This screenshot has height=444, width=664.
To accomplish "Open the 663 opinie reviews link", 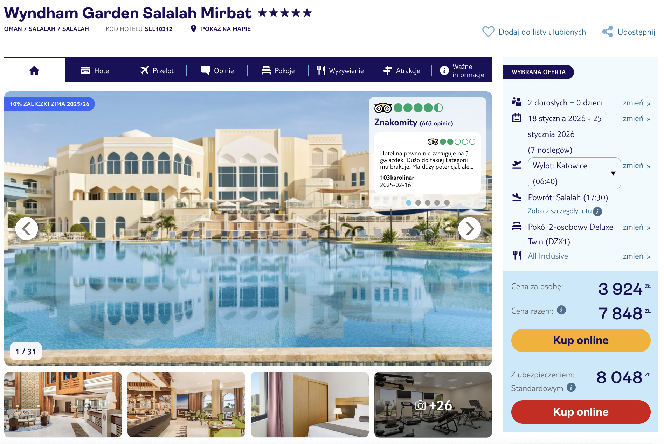I will click(436, 123).
